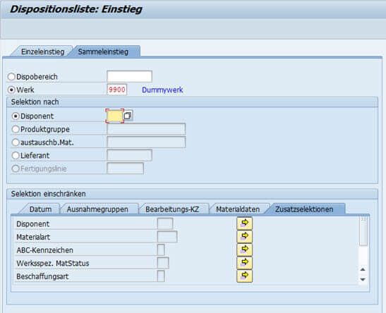Click the Werk input field containing 9900
The image size is (386, 313).
pos(117,90)
